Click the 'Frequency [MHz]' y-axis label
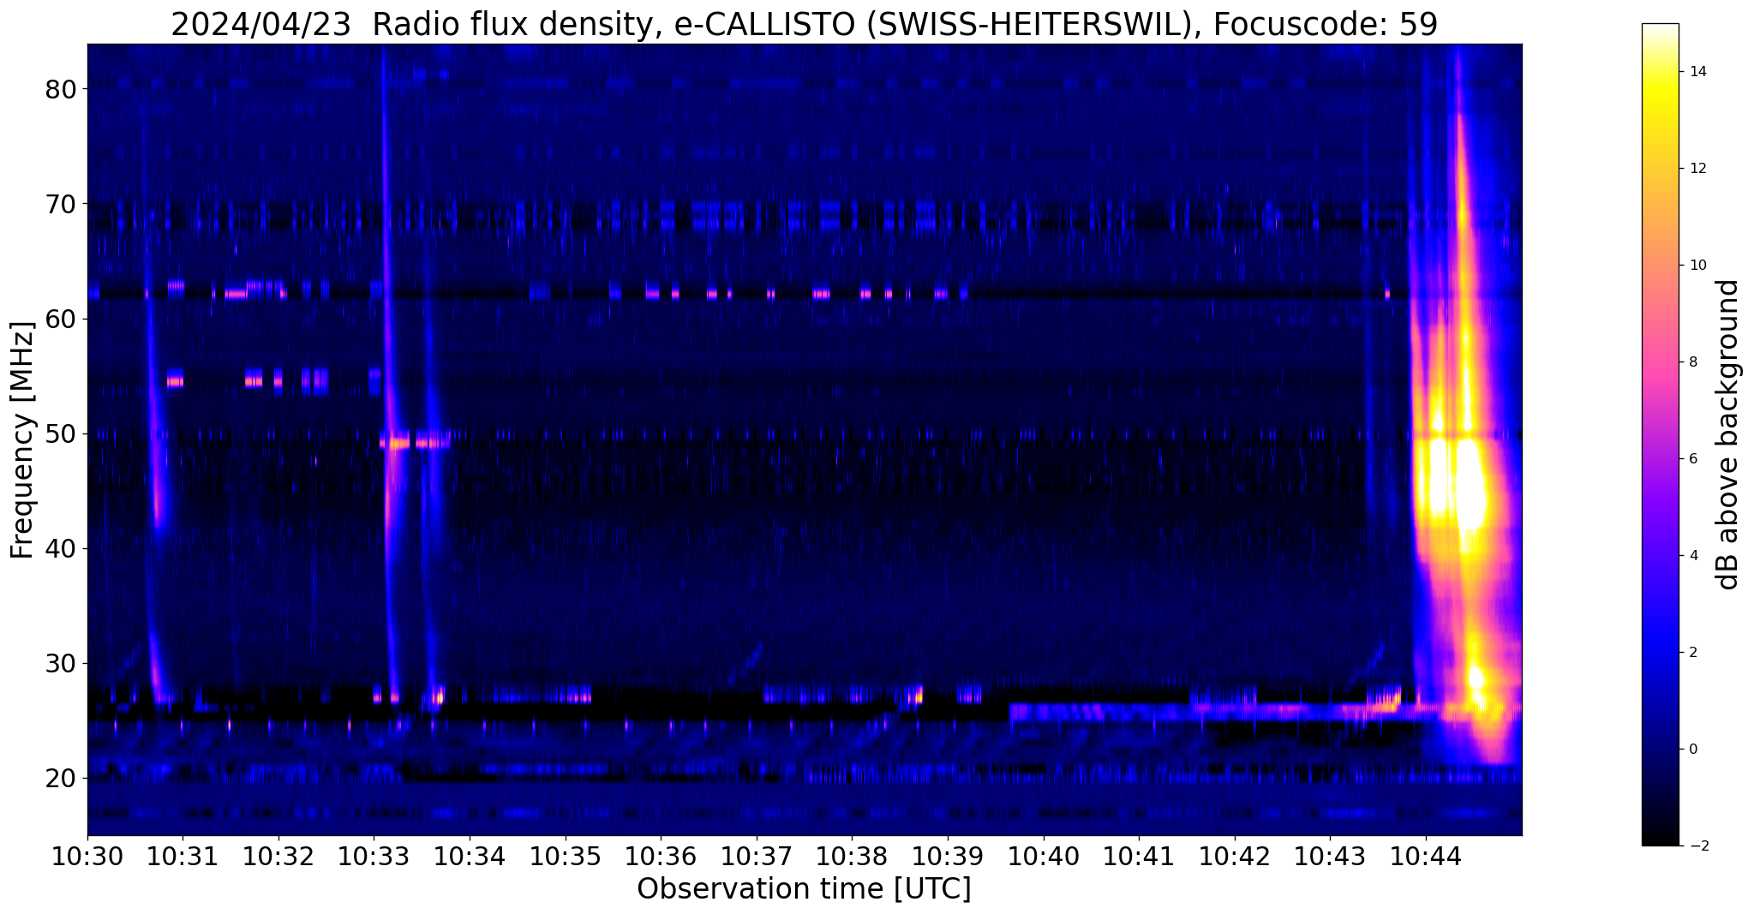This screenshot has width=1754, height=914. pyautogui.click(x=21, y=440)
